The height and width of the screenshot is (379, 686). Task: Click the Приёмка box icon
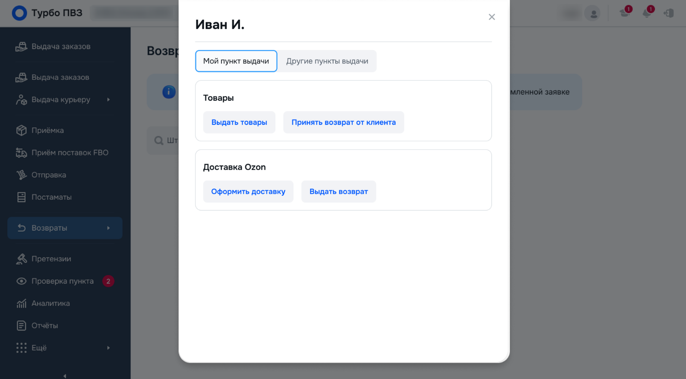point(21,130)
